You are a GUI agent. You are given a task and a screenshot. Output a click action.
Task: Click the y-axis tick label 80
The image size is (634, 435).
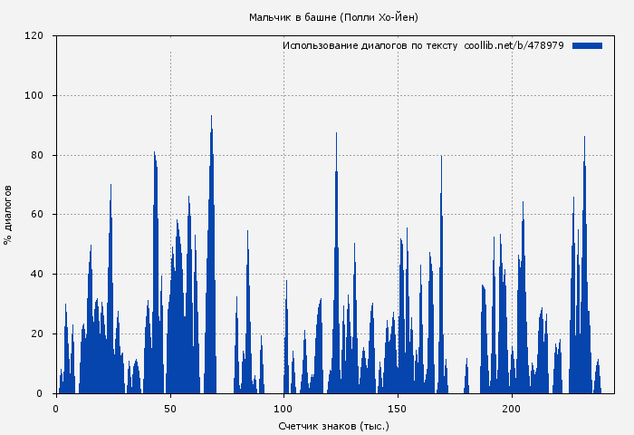pos(37,156)
